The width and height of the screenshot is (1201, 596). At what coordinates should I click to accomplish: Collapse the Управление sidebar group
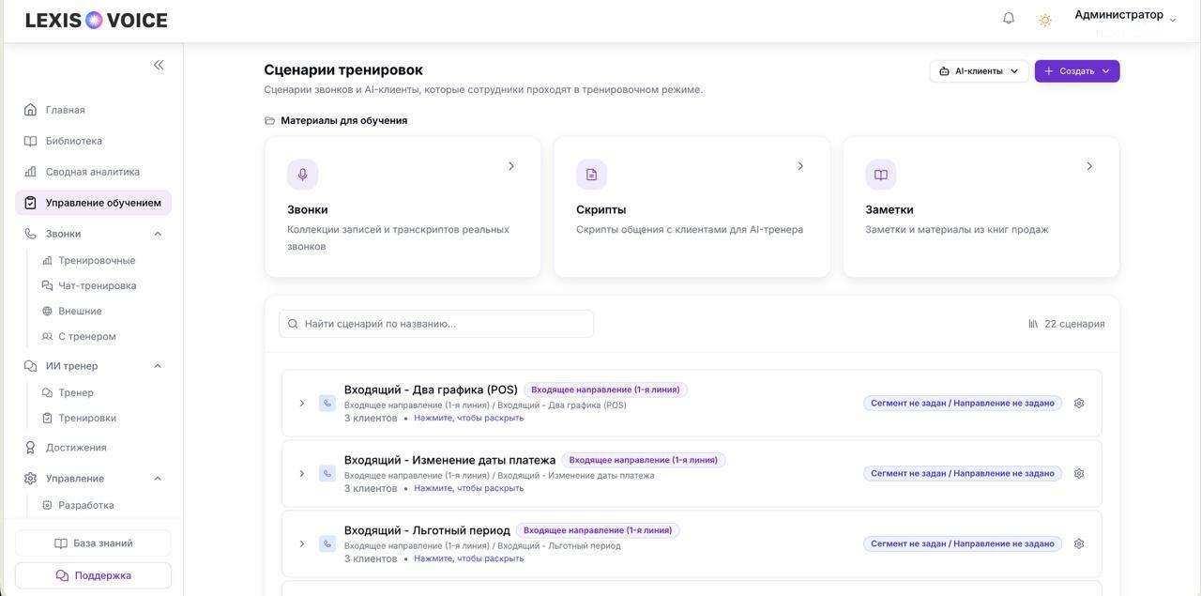coord(158,479)
